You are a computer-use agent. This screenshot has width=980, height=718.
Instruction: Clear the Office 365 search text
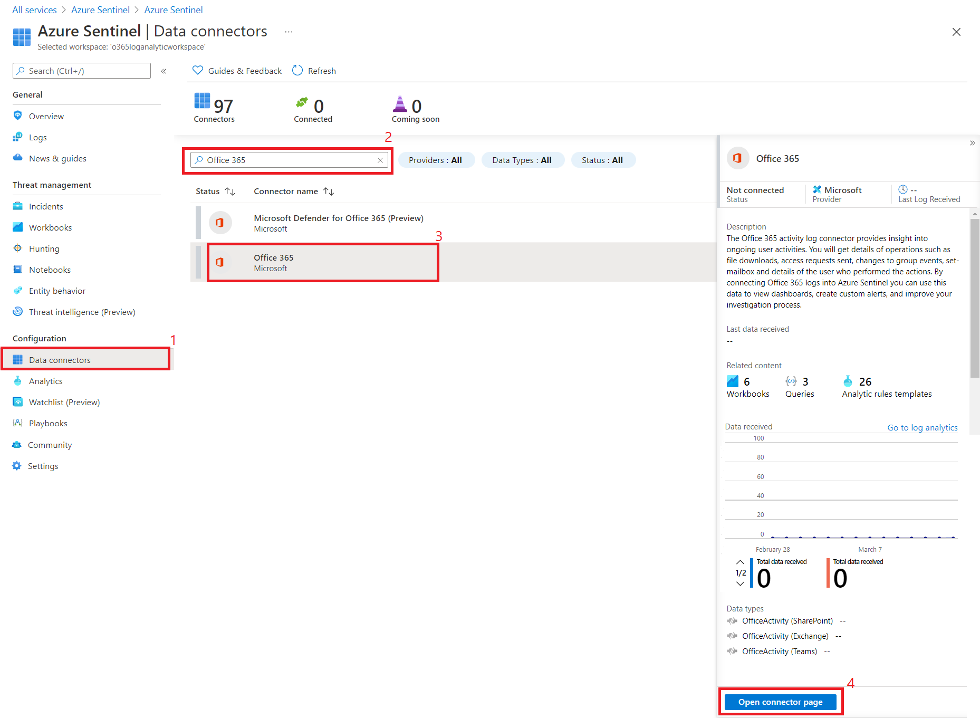(x=380, y=160)
